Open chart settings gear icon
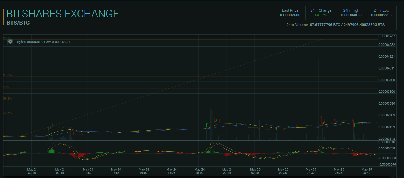The height and width of the screenshot is (178, 404). click(10, 42)
